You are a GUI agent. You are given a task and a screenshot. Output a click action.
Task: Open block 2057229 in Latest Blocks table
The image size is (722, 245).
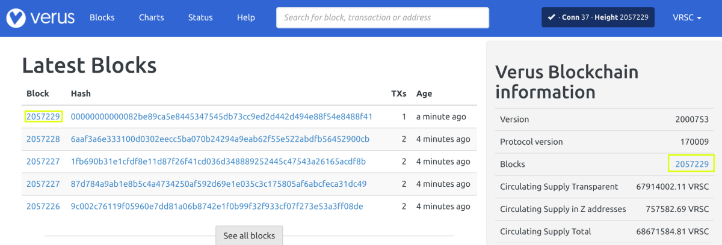coord(43,116)
